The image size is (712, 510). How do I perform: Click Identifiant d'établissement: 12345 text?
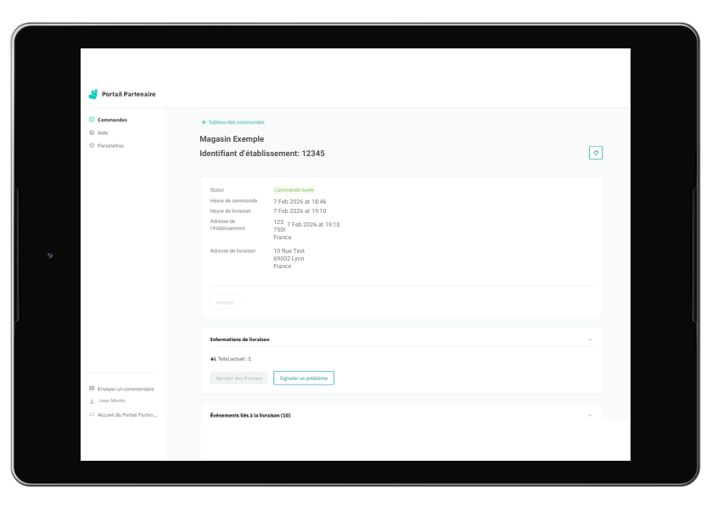click(x=262, y=154)
